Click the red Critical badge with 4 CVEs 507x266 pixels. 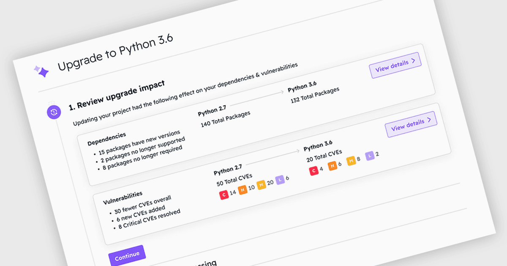click(x=313, y=171)
